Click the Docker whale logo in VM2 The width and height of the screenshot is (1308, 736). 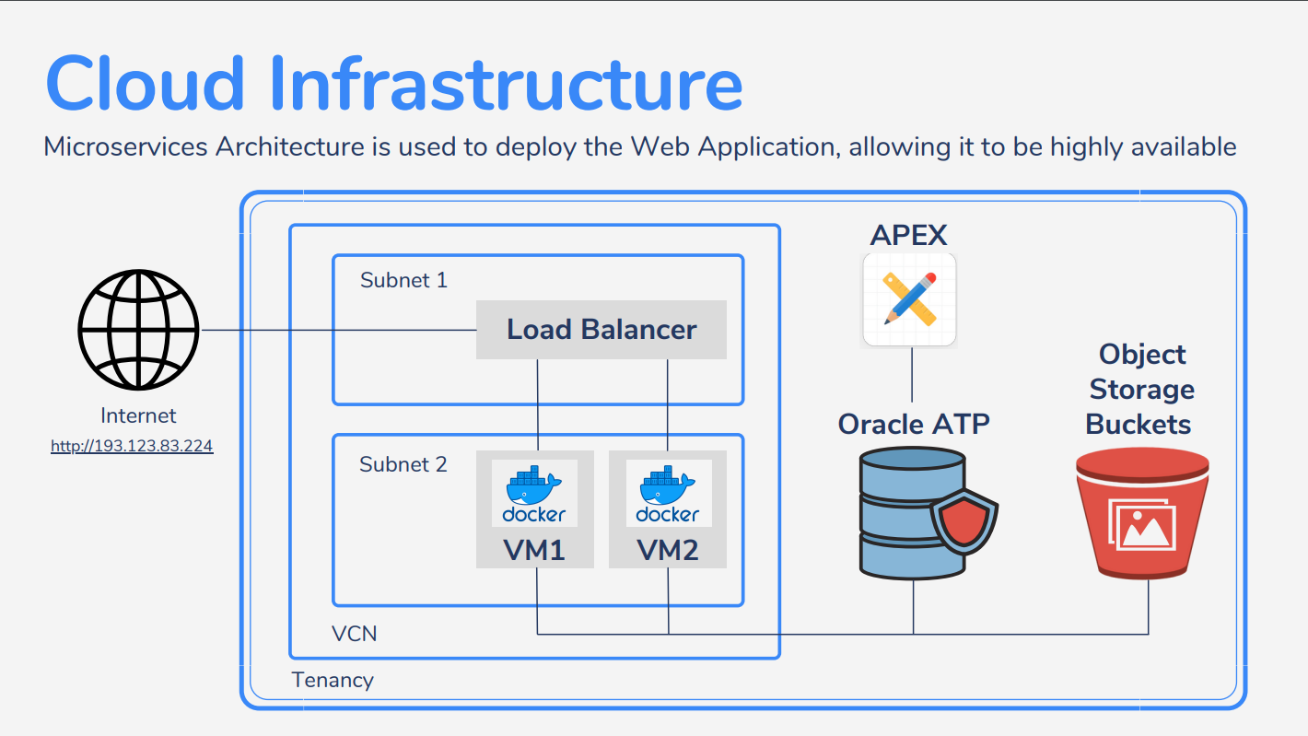[668, 494]
